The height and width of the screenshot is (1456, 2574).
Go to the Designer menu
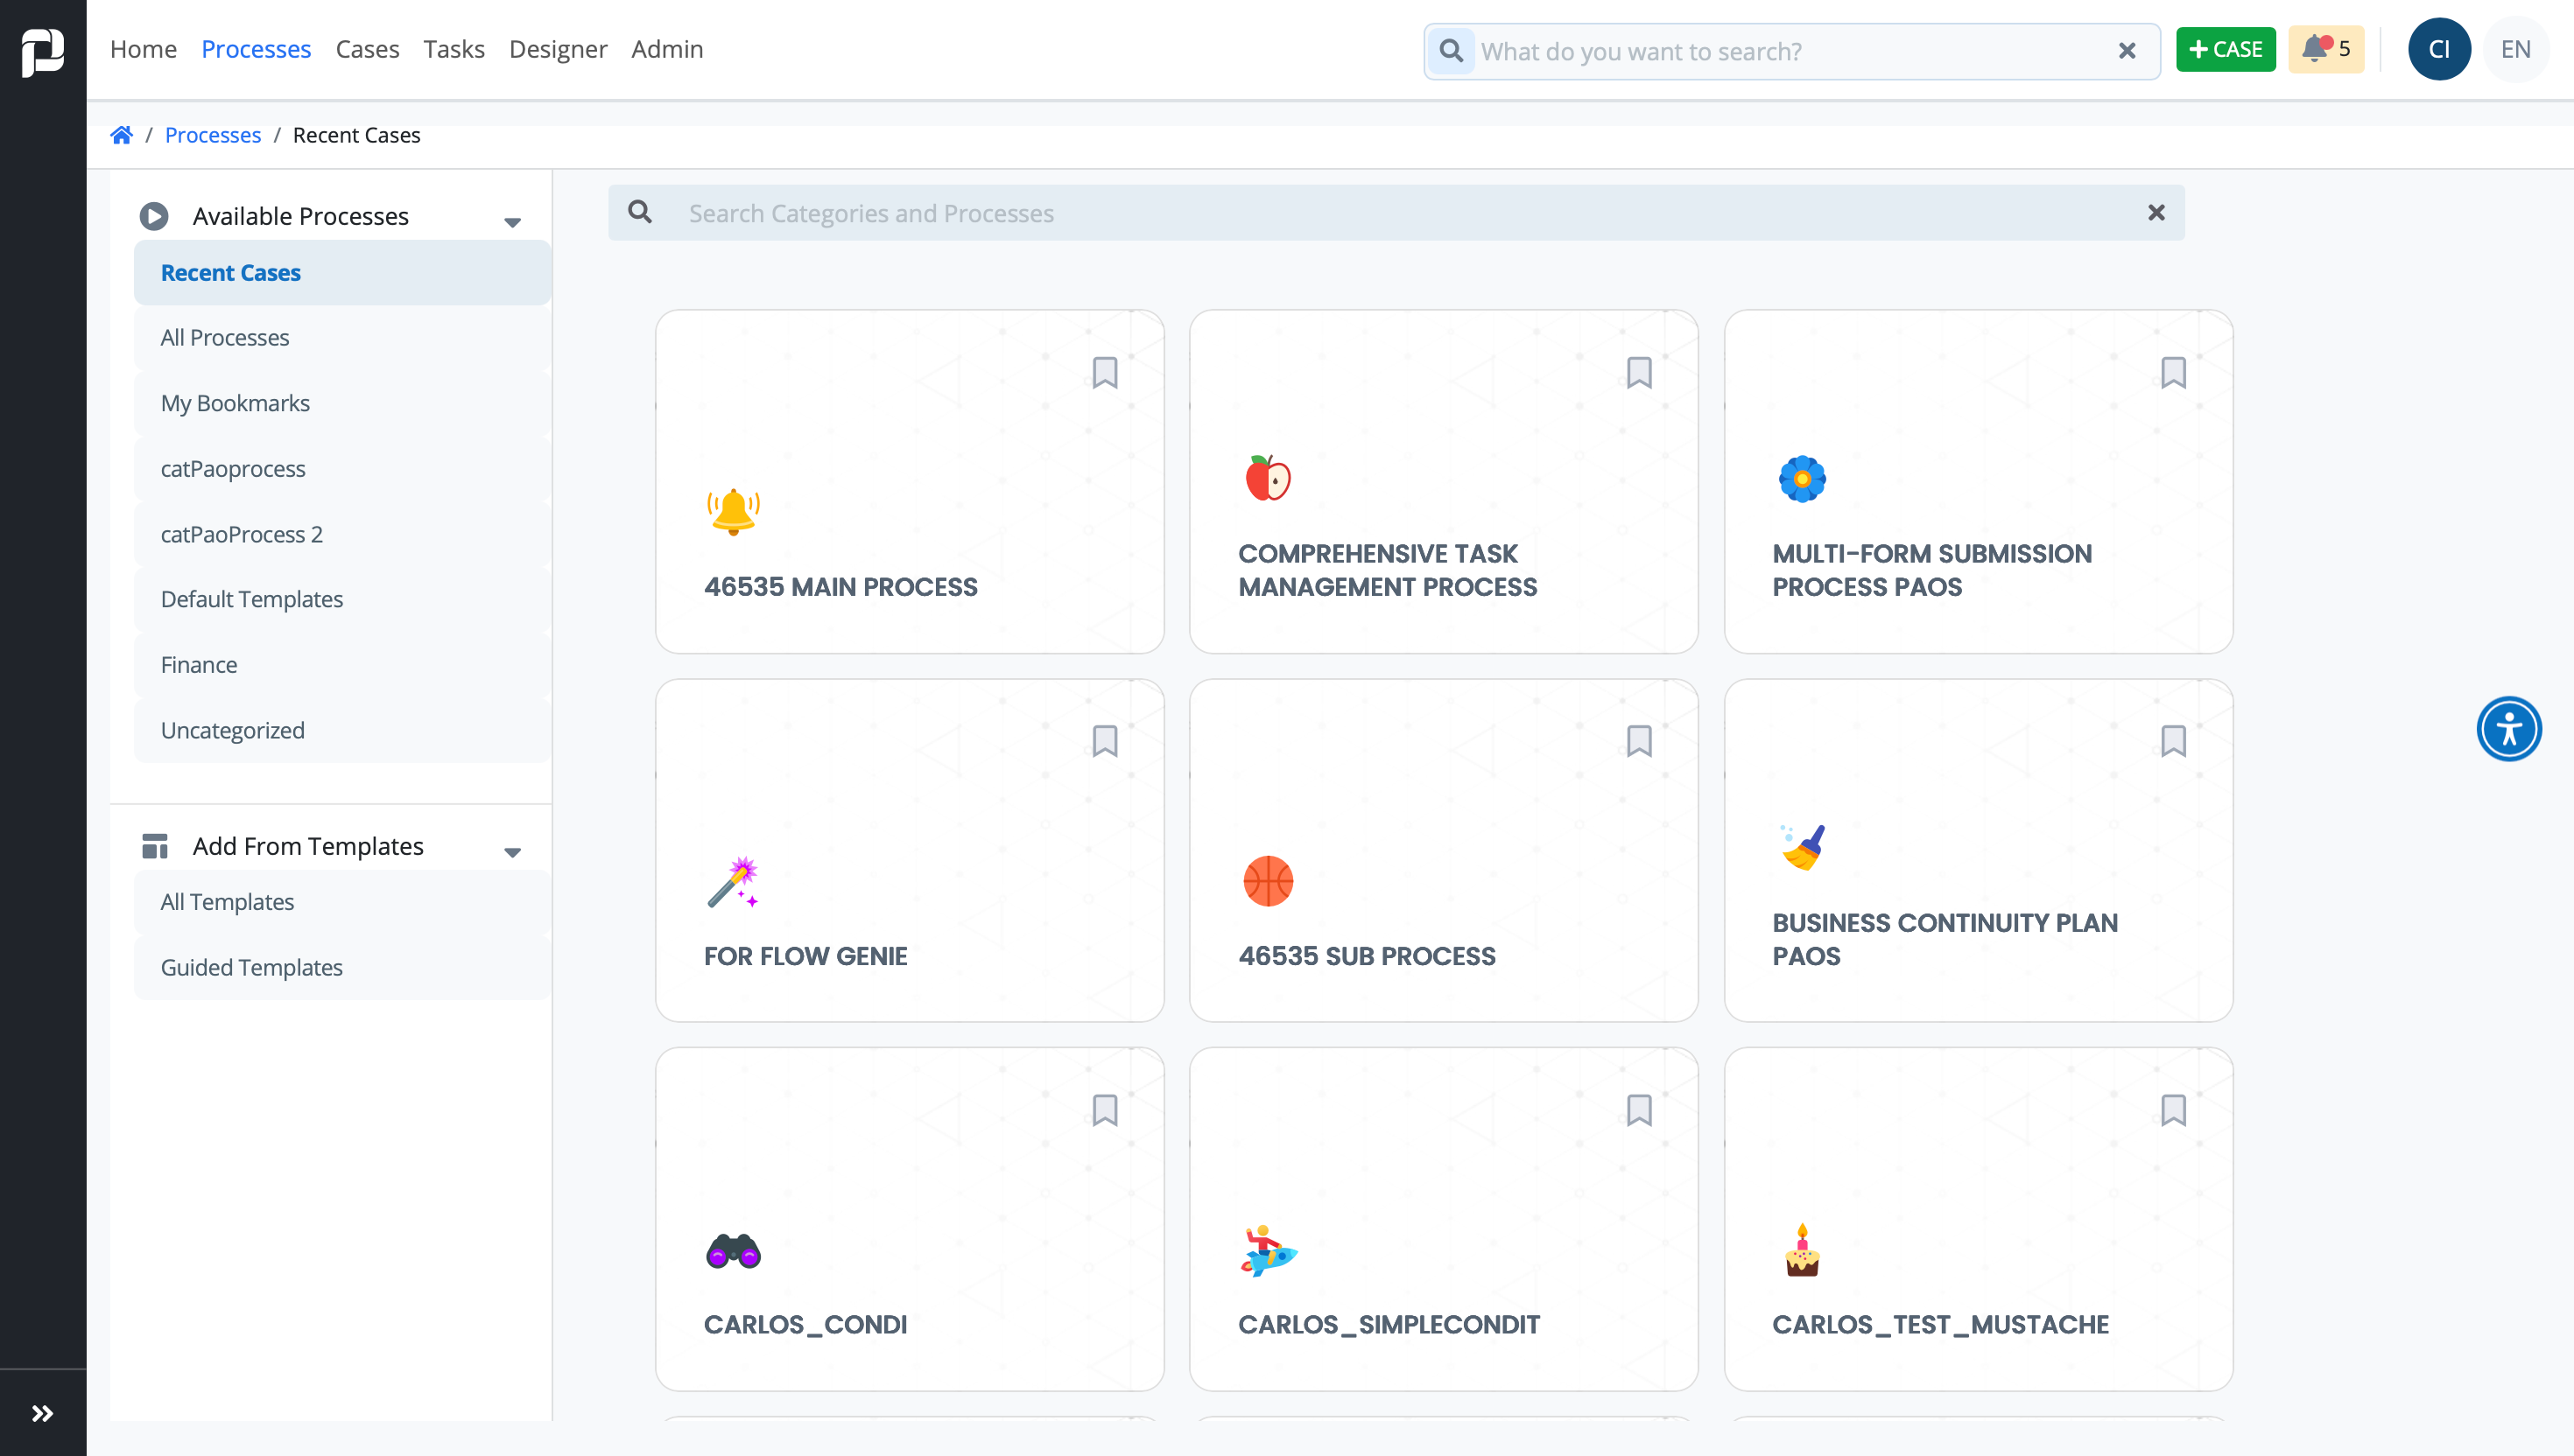(x=557, y=49)
